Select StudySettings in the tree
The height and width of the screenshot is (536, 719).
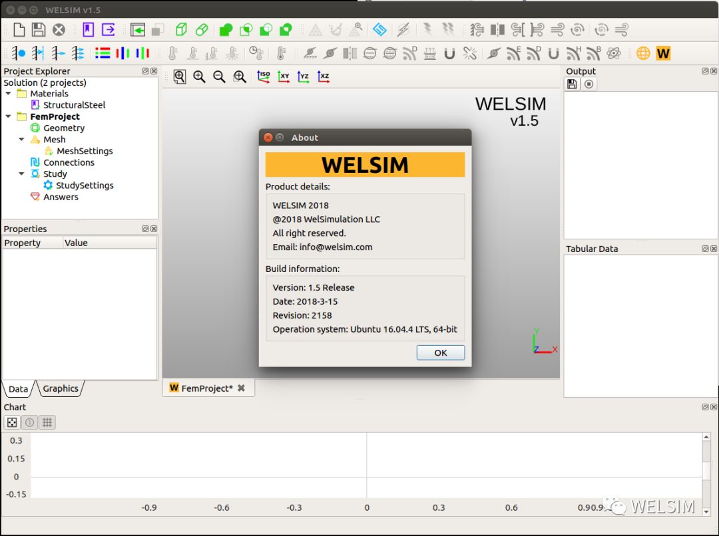(85, 185)
